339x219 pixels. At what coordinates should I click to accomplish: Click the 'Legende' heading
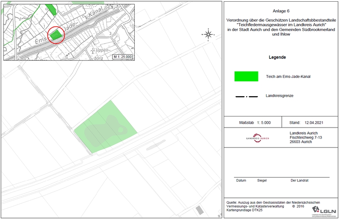[277, 58]
